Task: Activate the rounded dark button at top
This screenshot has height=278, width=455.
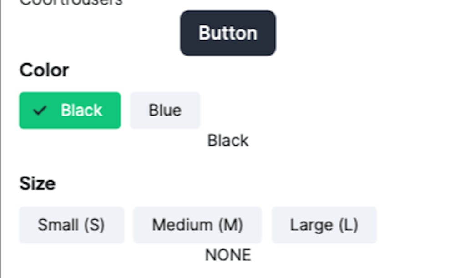Action: 228,33
